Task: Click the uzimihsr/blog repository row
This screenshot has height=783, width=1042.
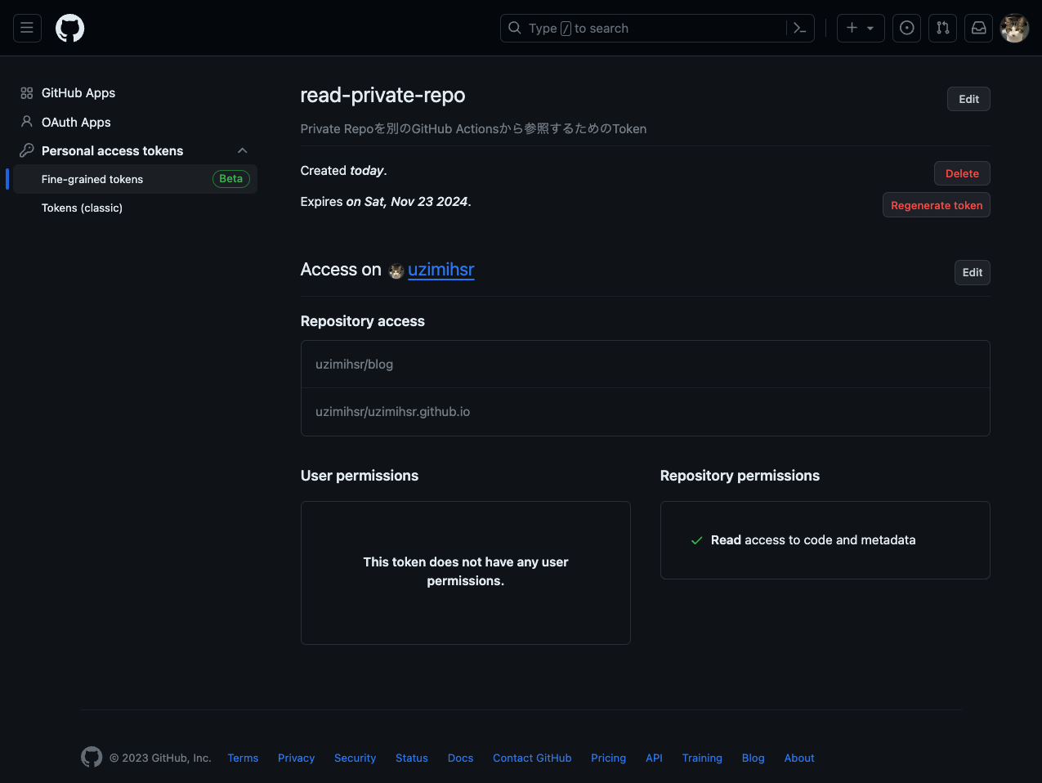Action: pos(646,365)
